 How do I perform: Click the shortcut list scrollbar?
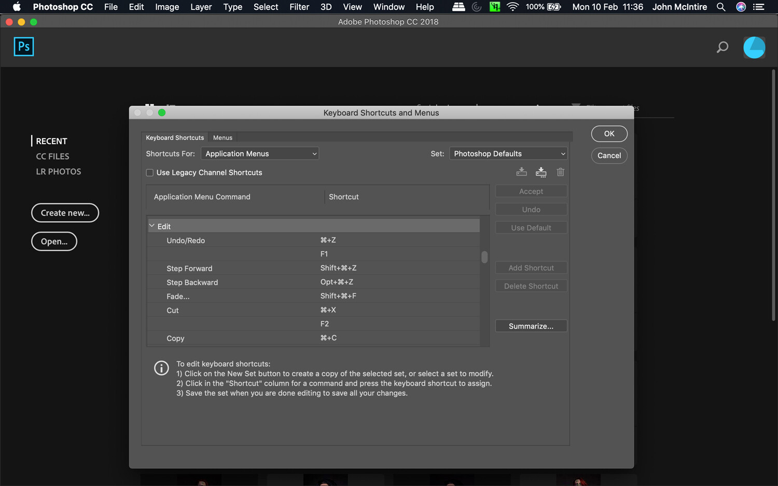[484, 258]
